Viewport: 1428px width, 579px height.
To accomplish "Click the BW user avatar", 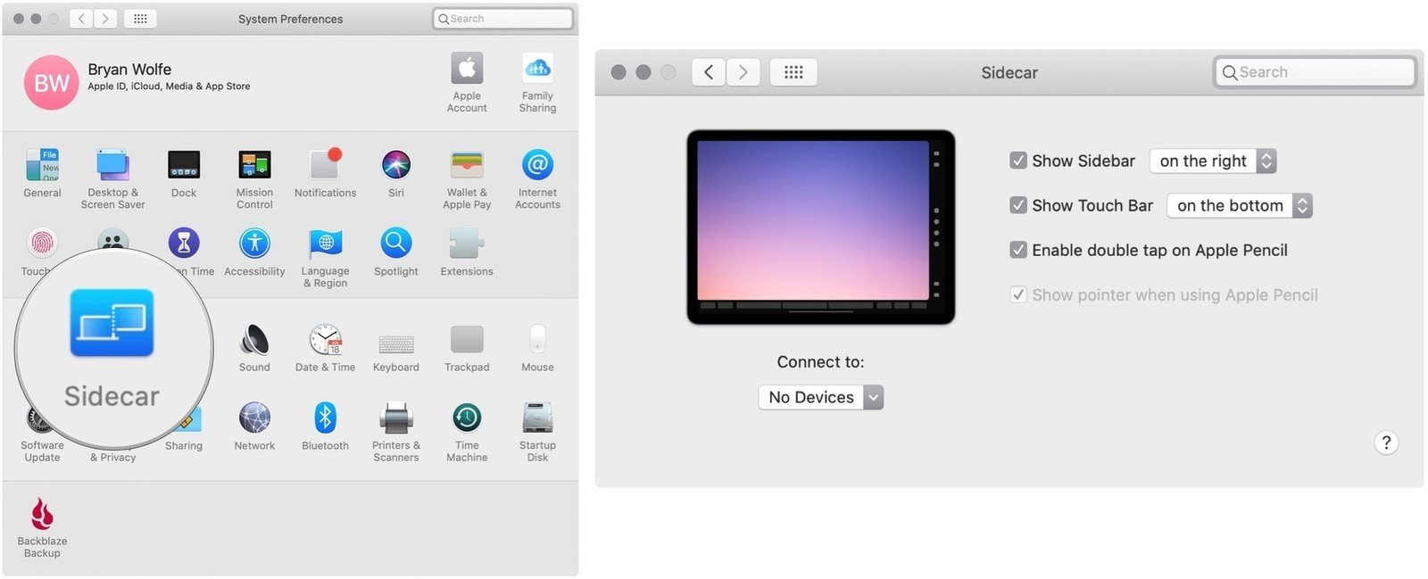I will pyautogui.click(x=51, y=82).
